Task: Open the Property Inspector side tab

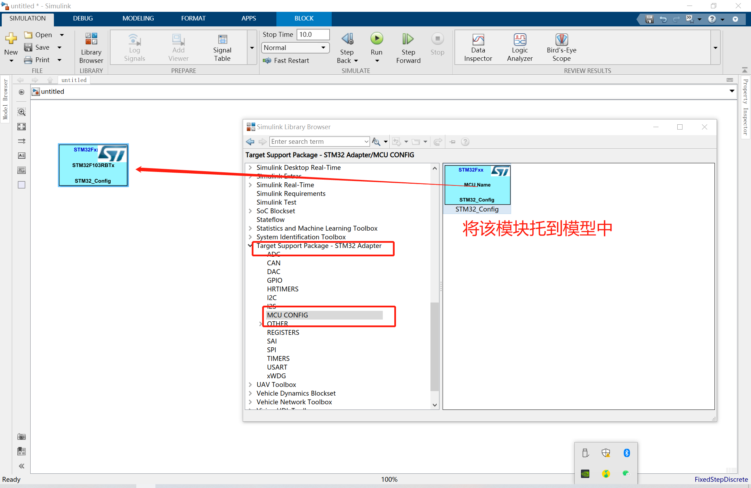Action: coord(745,107)
